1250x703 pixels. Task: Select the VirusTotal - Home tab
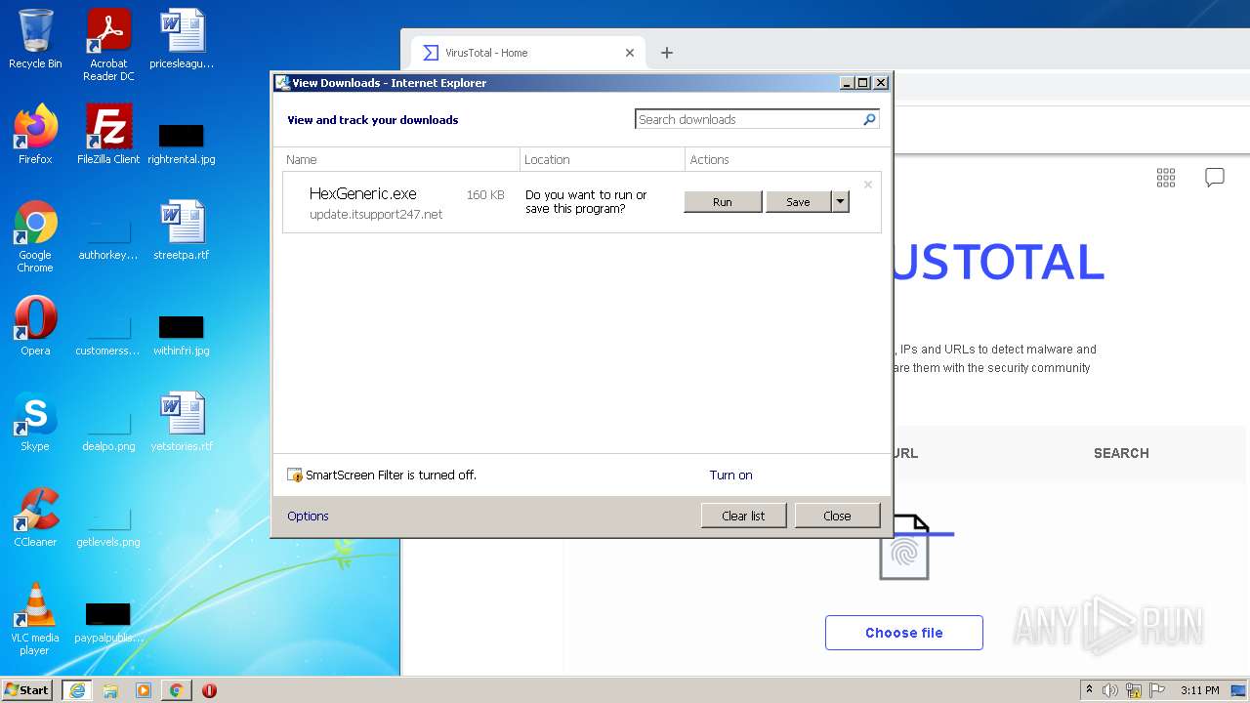527,53
